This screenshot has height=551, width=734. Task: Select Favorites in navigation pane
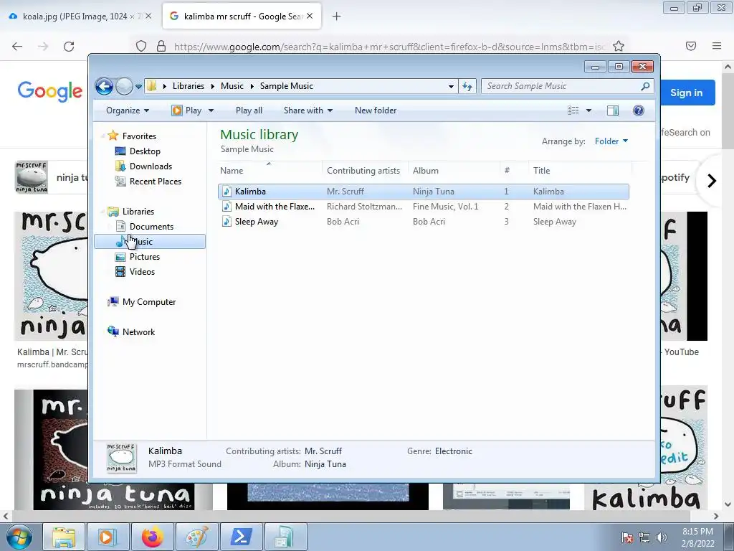coord(139,136)
